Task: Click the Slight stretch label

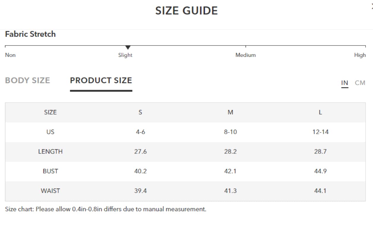Action: pos(125,55)
